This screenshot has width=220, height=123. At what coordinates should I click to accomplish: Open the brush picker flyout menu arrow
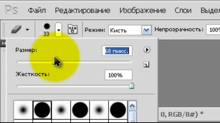[x=147, y=50]
